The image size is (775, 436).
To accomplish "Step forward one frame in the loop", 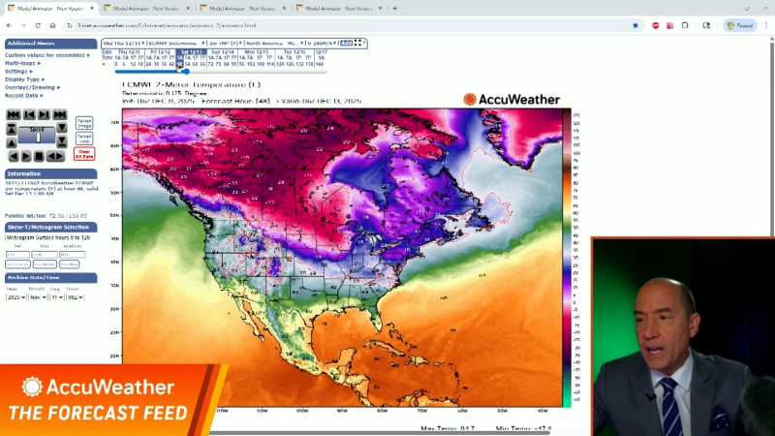I will pos(45,115).
